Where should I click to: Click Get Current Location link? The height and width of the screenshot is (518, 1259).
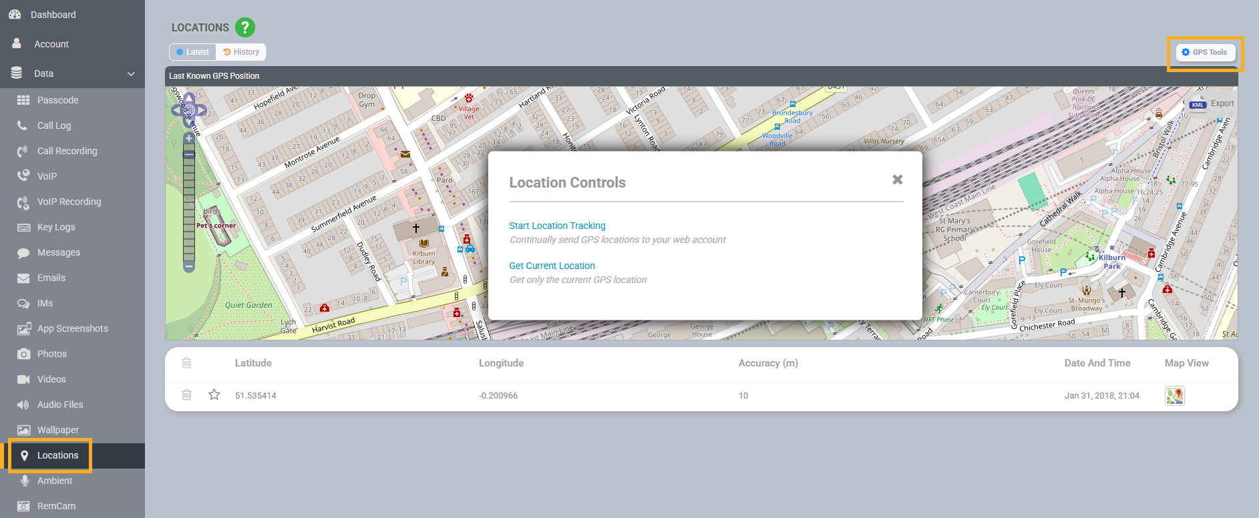552,266
